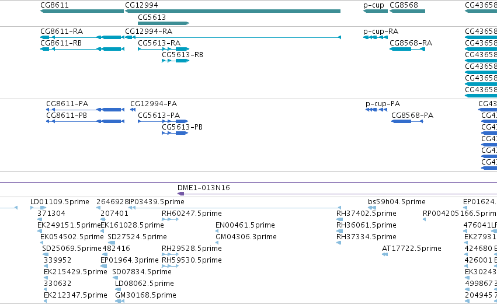Click the CG5613-RB transcript glyph
The width and height of the screenshot is (497, 304).
point(175,61)
